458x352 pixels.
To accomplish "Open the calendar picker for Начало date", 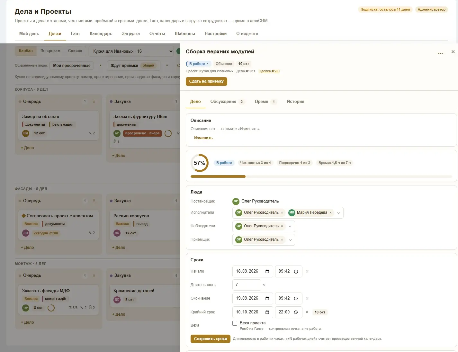I will click(267, 271).
